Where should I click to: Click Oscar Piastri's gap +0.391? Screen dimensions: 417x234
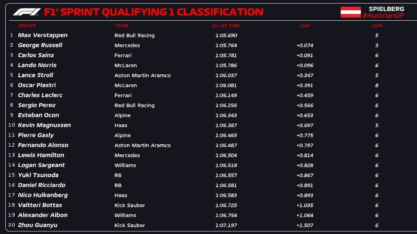pos(305,85)
